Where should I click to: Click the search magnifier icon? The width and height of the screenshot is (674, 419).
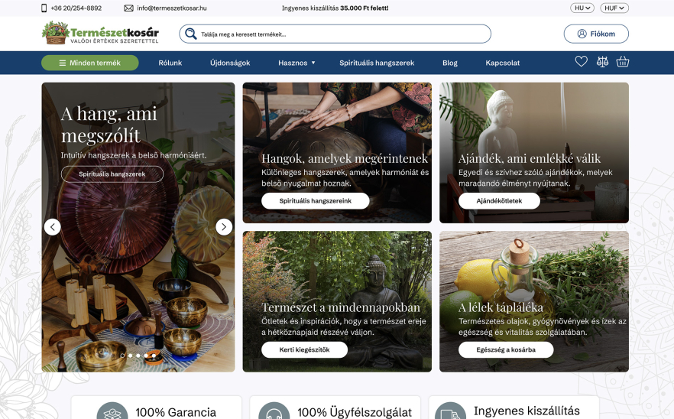tap(191, 34)
